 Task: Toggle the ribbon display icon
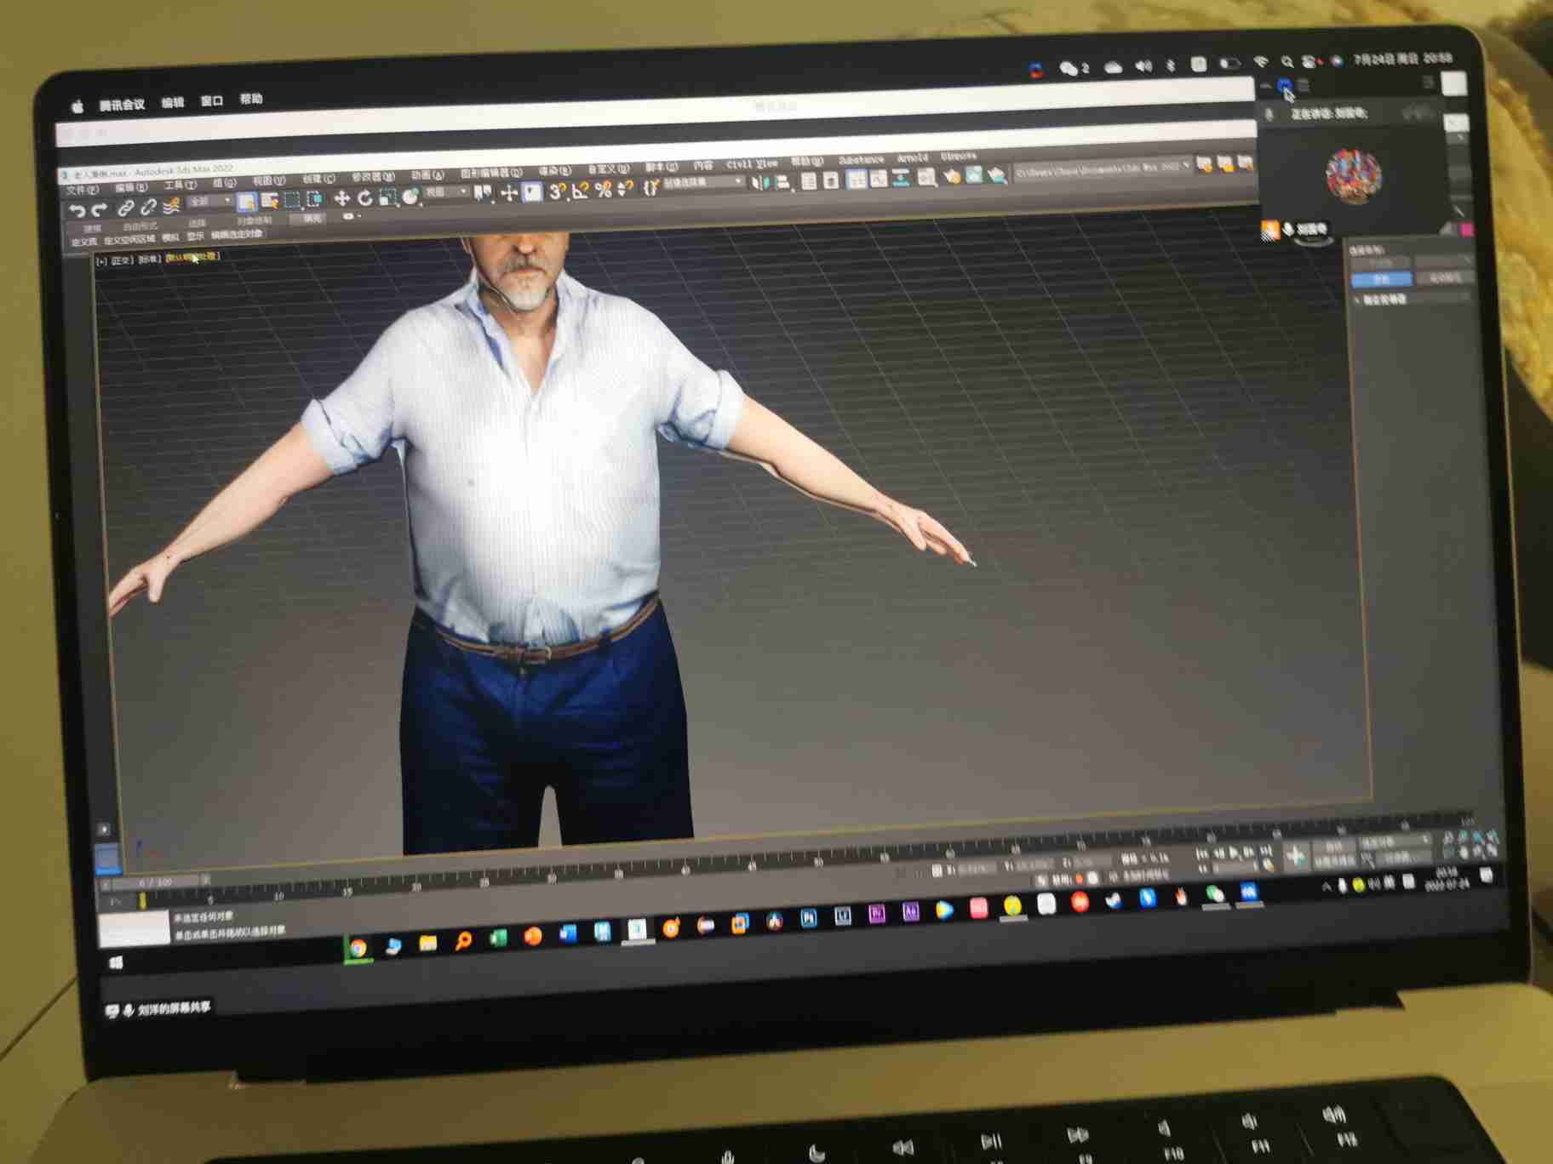(857, 180)
